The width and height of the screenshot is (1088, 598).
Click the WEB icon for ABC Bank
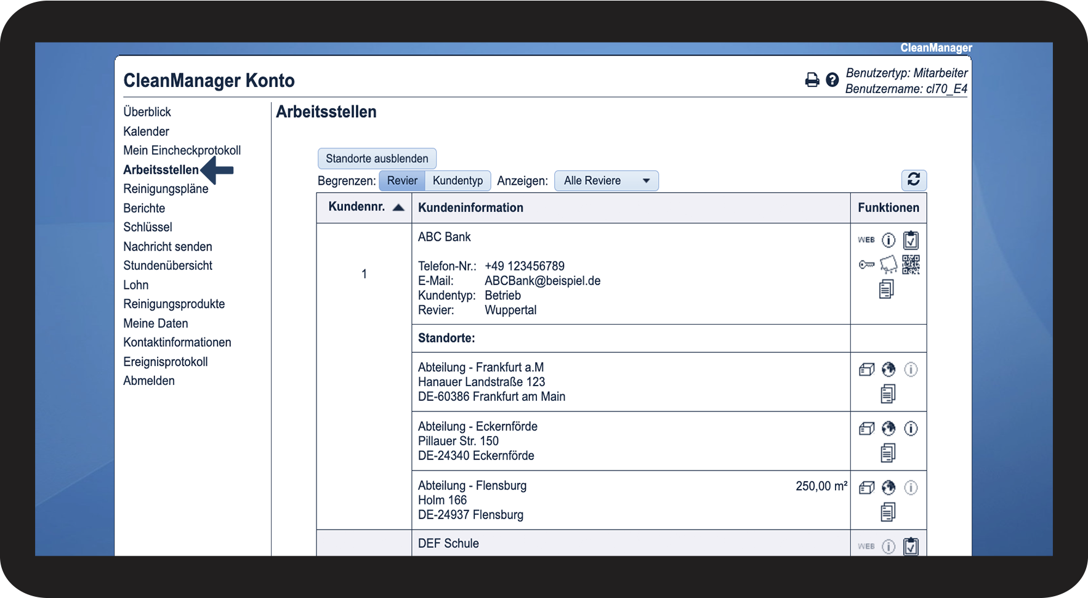coord(866,240)
